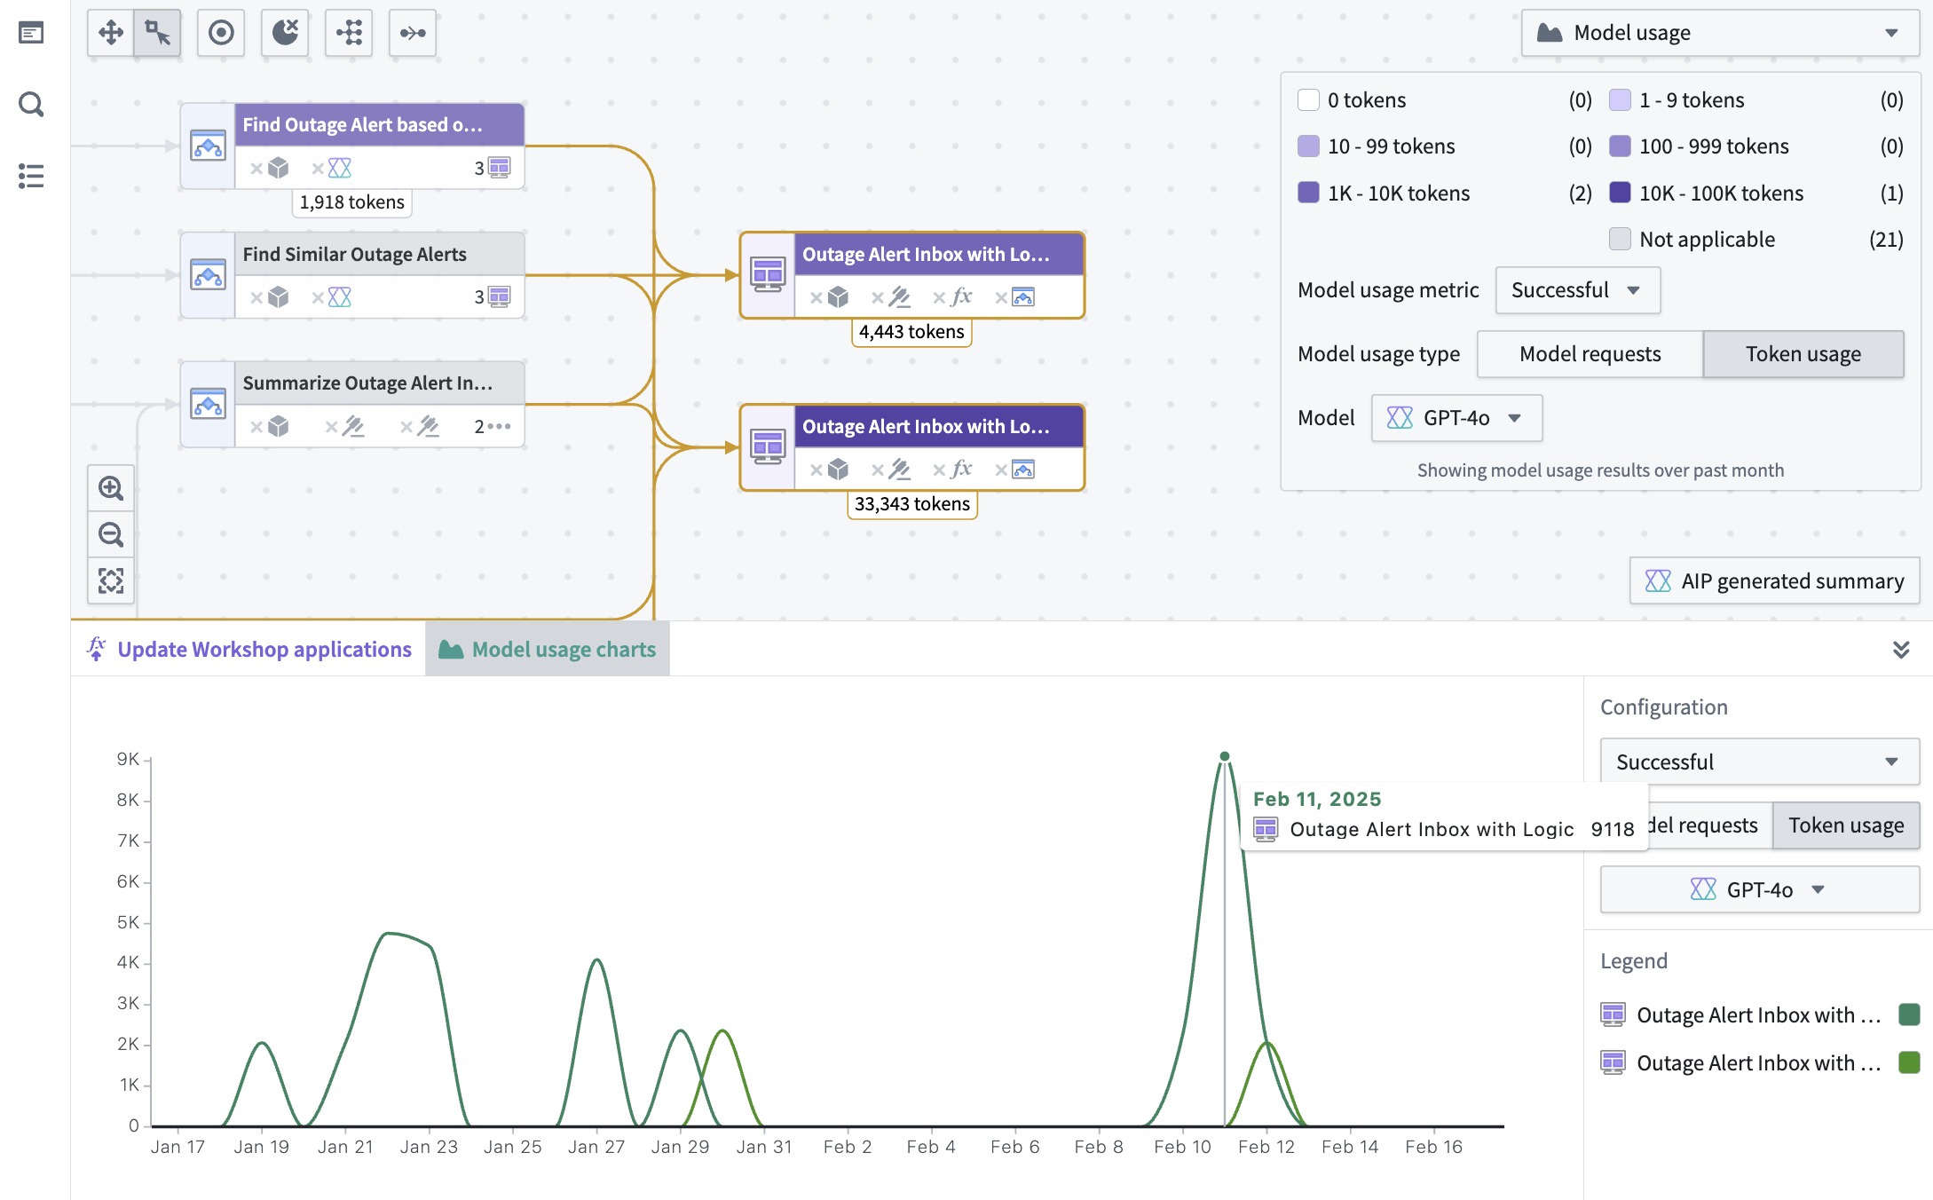Activate the selection tool in the toolbar
The height and width of the screenshot is (1200, 1933).
tap(156, 32)
